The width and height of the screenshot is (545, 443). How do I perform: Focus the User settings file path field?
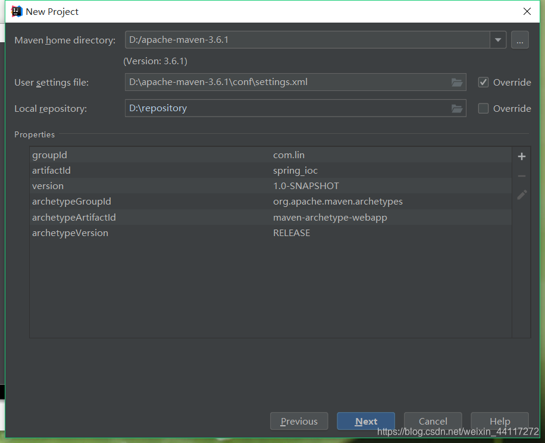[x=296, y=82]
